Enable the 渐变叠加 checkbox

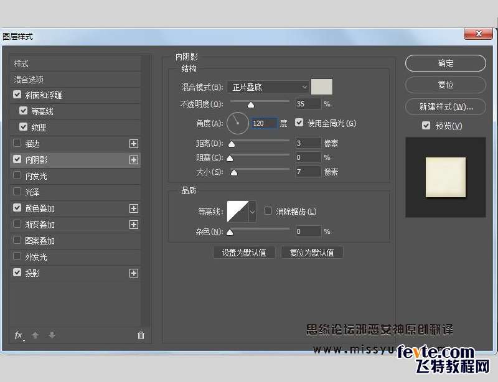(x=17, y=224)
